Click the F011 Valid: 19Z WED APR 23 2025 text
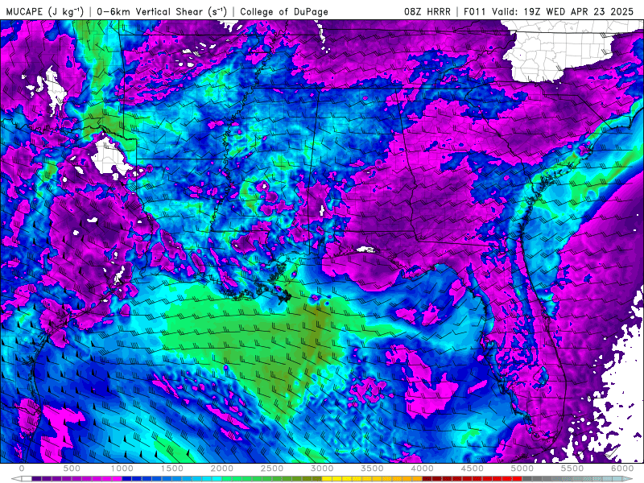Viewport: 644px width, 483px height. click(x=549, y=11)
